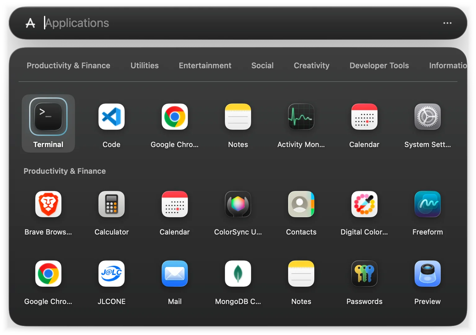Open System Settings gear icon
The height and width of the screenshot is (335, 476).
[x=428, y=117]
